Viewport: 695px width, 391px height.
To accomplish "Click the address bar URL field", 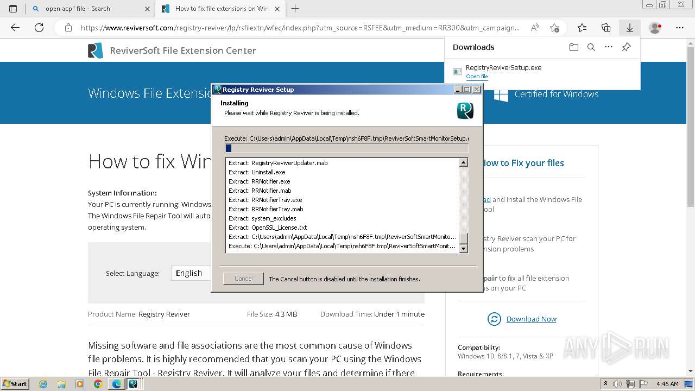I will tap(300, 28).
